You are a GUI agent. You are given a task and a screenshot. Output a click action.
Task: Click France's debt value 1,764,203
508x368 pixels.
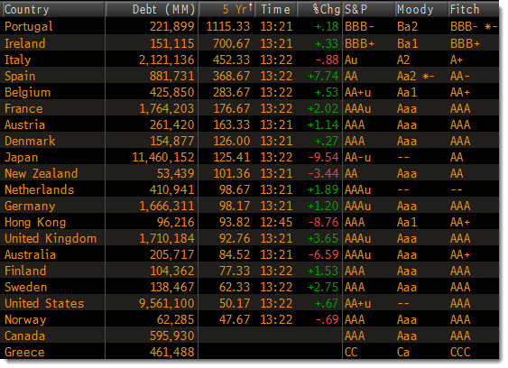click(x=167, y=109)
